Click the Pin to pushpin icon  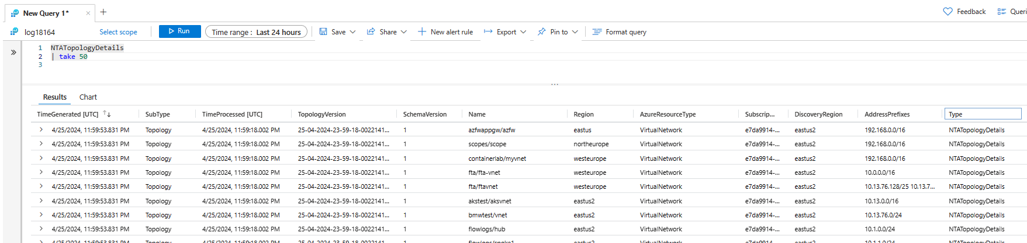click(x=542, y=31)
